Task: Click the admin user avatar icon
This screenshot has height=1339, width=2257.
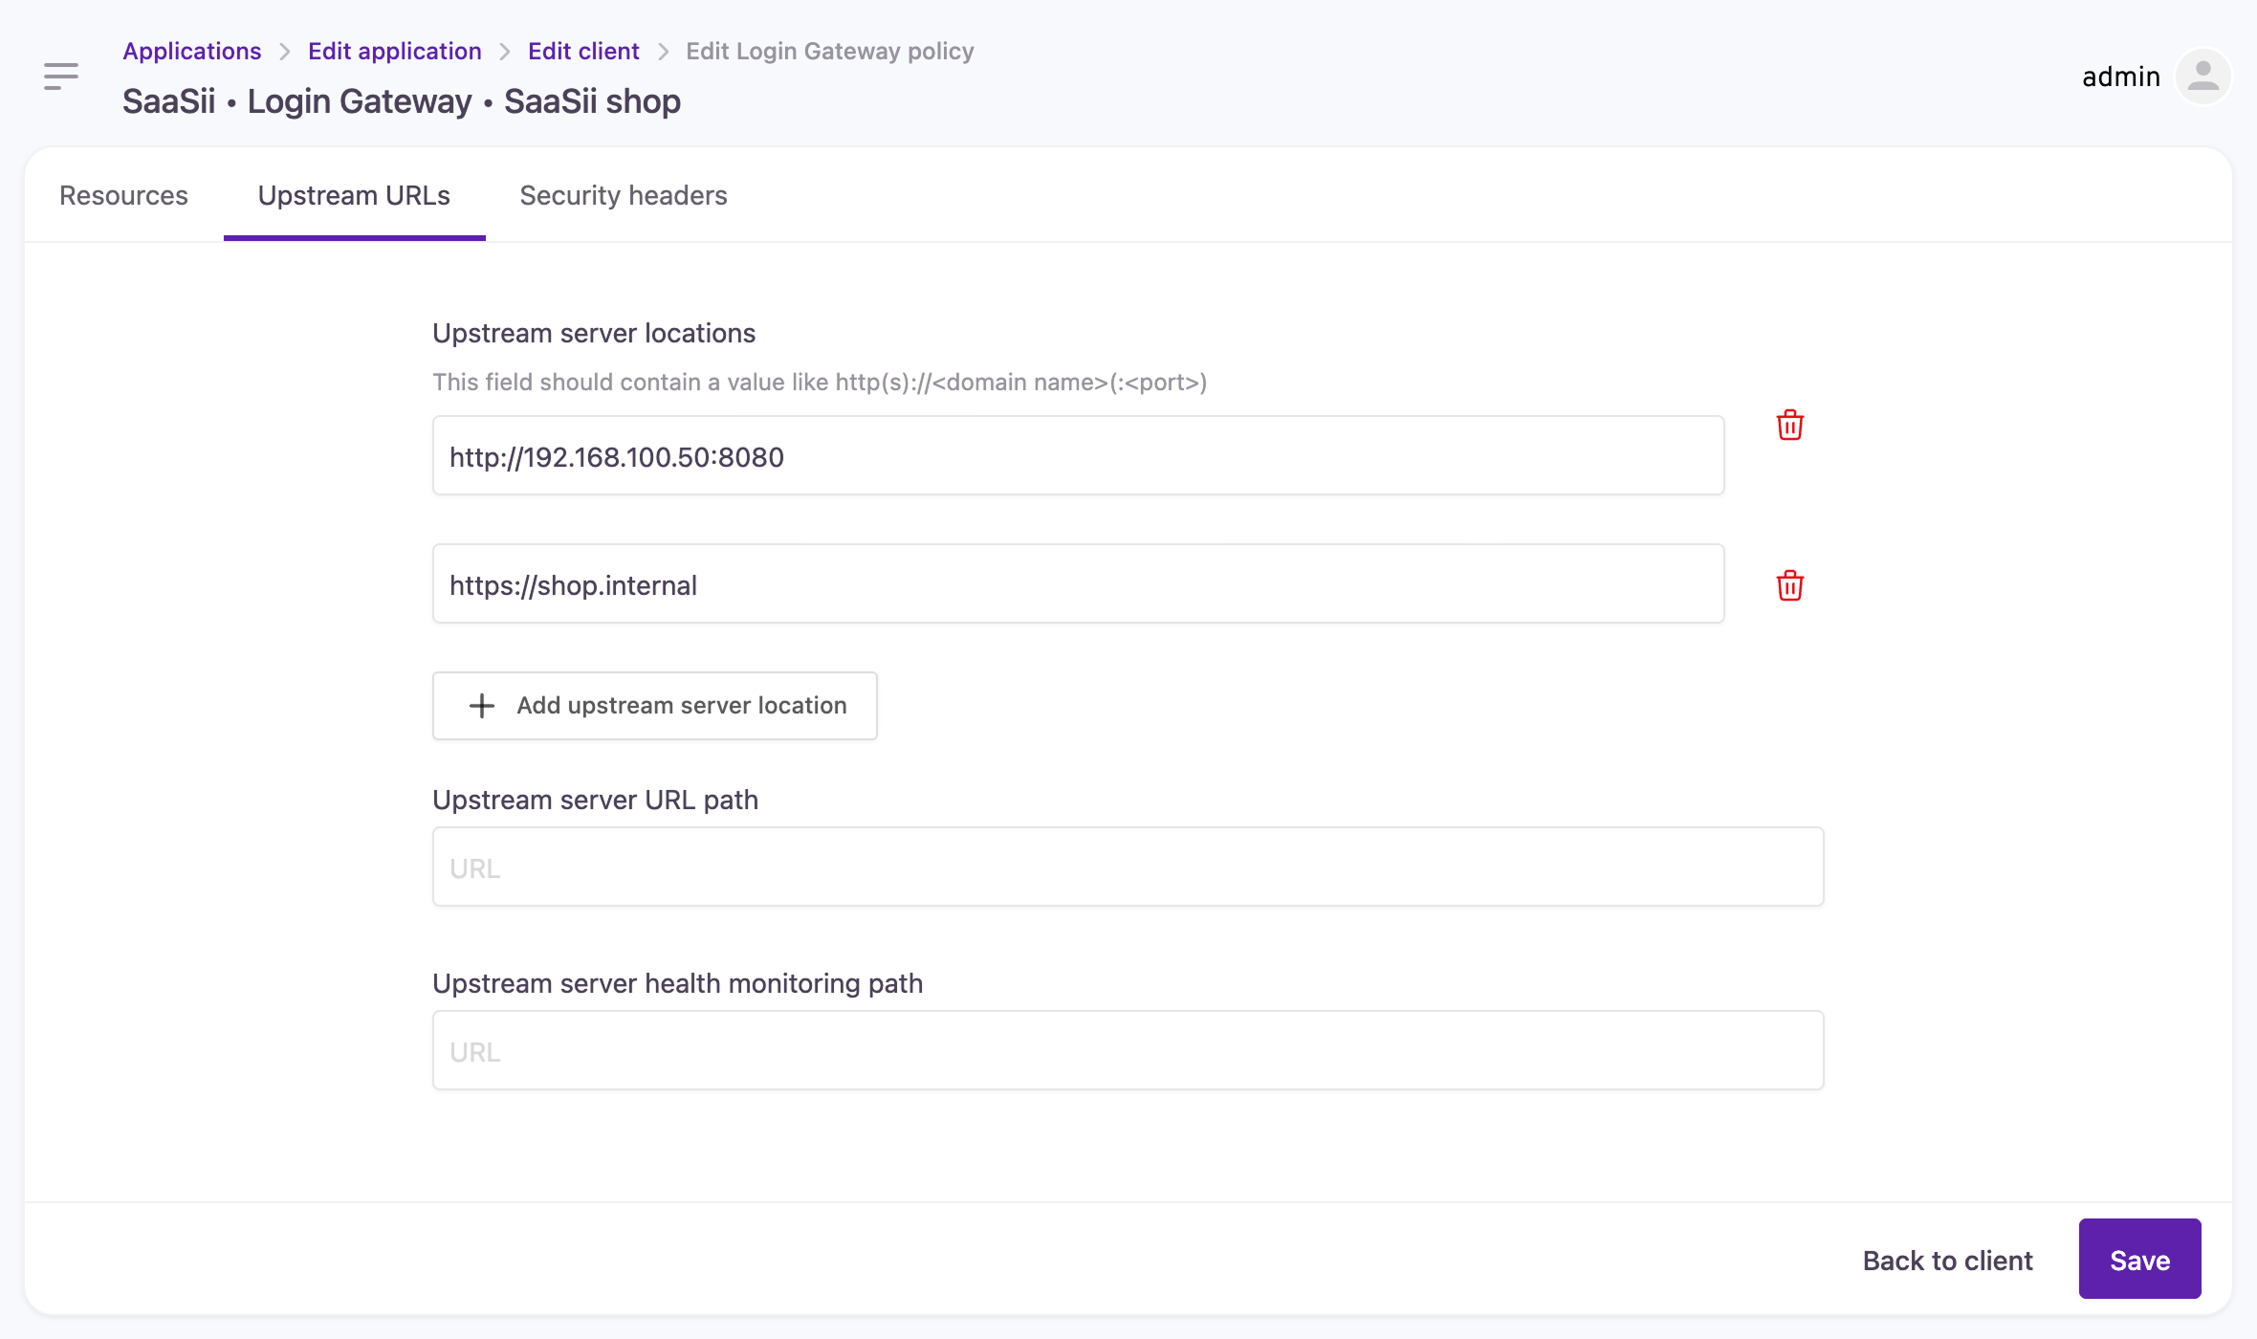Action: point(2202,77)
